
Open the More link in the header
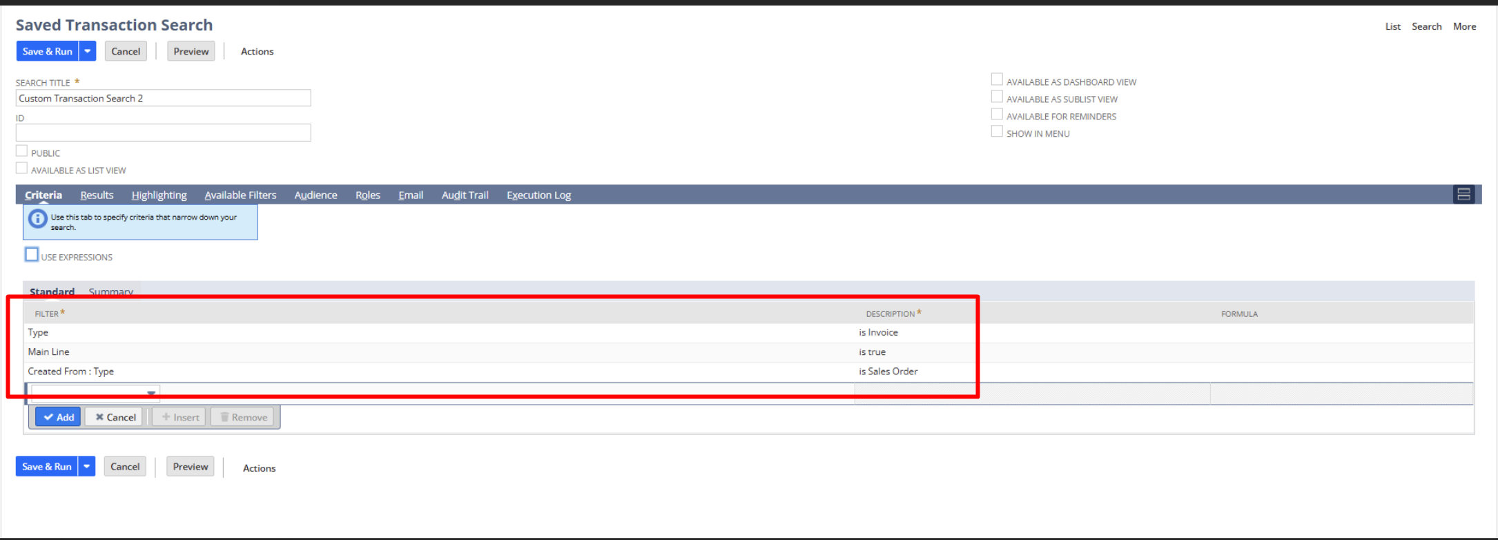click(x=1464, y=26)
